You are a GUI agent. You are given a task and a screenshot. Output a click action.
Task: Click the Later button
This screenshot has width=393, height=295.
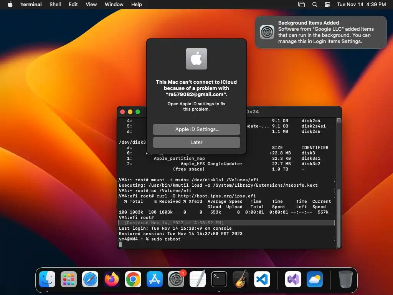click(196, 142)
